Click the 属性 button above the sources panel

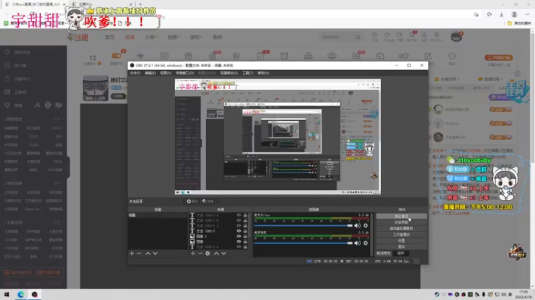[193, 201]
